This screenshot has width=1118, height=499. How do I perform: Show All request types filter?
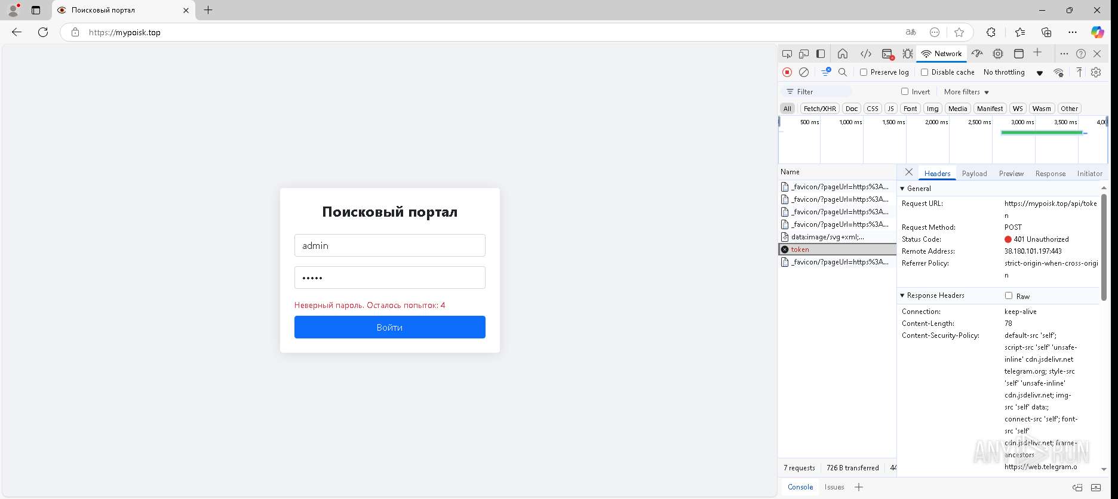tap(787, 109)
